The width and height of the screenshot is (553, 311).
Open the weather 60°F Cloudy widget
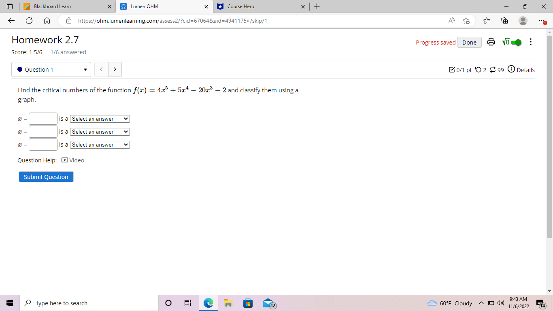click(450, 303)
